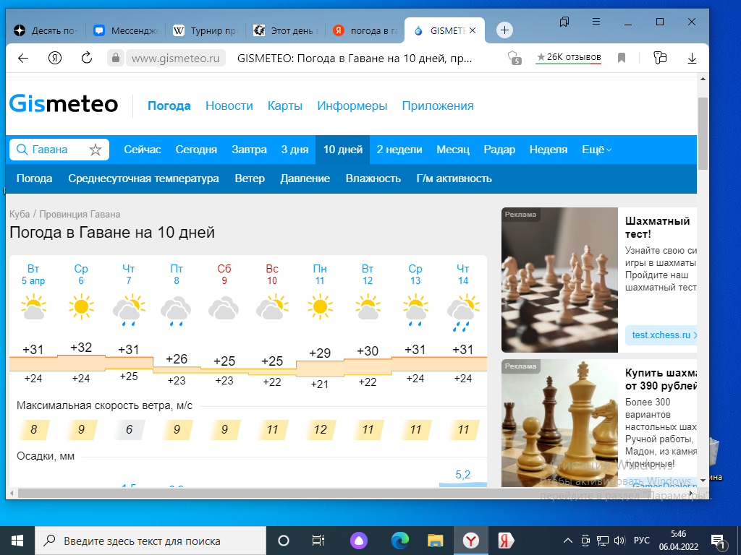Image resolution: width=741 pixels, height=555 pixels.
Task: Open the Yandex Browser hamburger menu
Action: pyautogui.click(x=596, y=22)
